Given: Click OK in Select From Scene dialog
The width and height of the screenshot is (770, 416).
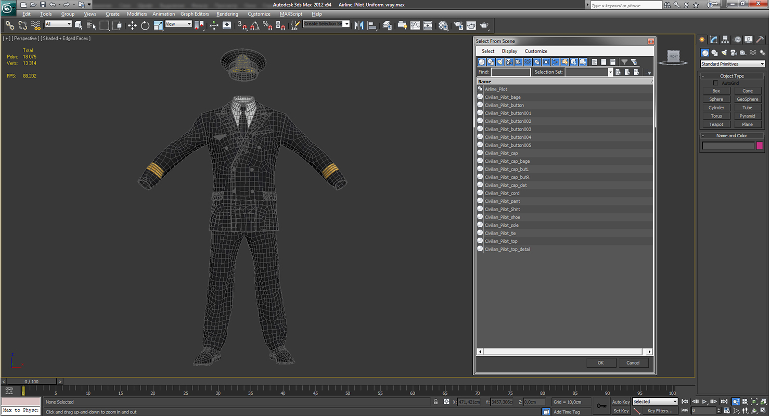Looking at the screenshot, I should 601,363.
